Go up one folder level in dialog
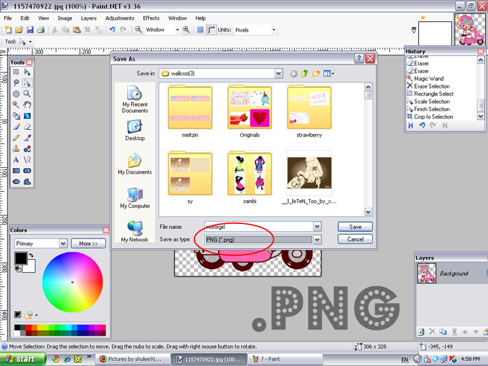This screenshot has width=488, height=366. coord(305,74)
